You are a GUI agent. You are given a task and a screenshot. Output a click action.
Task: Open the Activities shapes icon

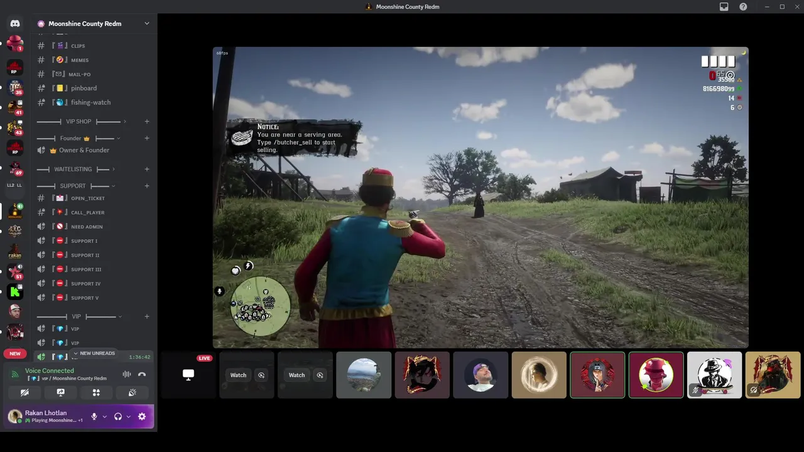coord(96,392)
